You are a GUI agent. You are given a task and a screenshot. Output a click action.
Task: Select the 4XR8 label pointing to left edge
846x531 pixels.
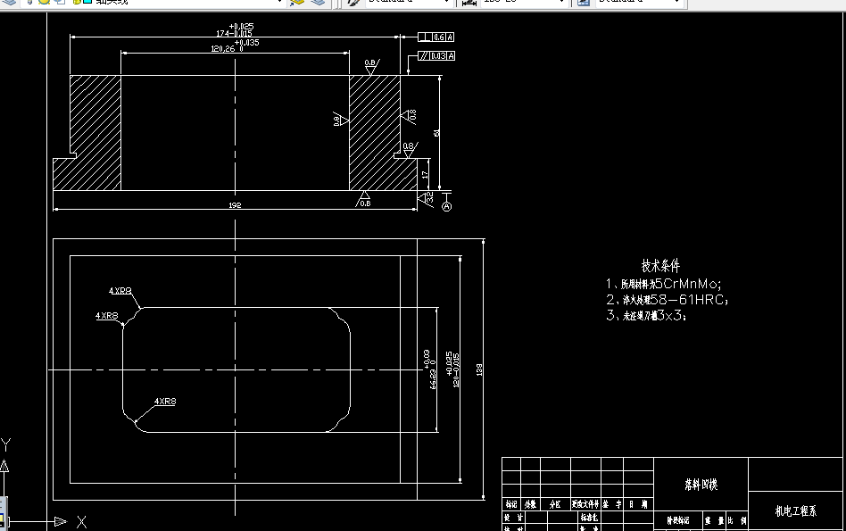click(x=106, y=315)
